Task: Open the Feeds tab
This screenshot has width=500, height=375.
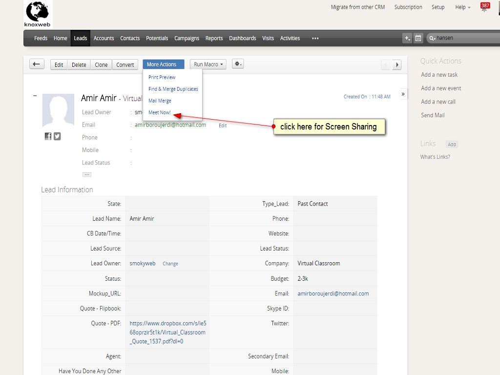Action: pyautogui.click(x=41, y=38)
